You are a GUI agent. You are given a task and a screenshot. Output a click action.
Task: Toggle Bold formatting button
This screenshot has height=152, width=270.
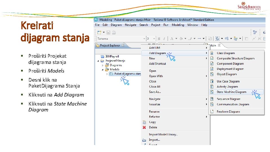[159, 39]
